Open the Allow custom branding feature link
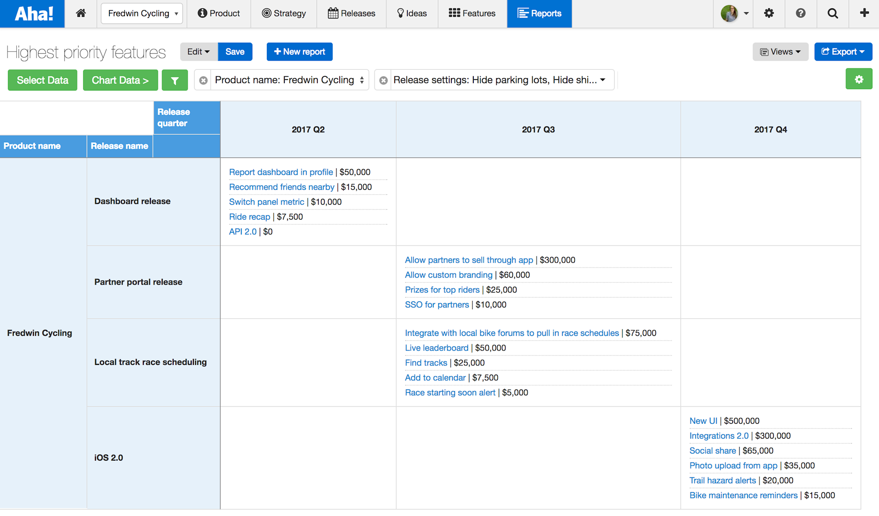The width and height of the screenshot is (879, 516). 448,274
